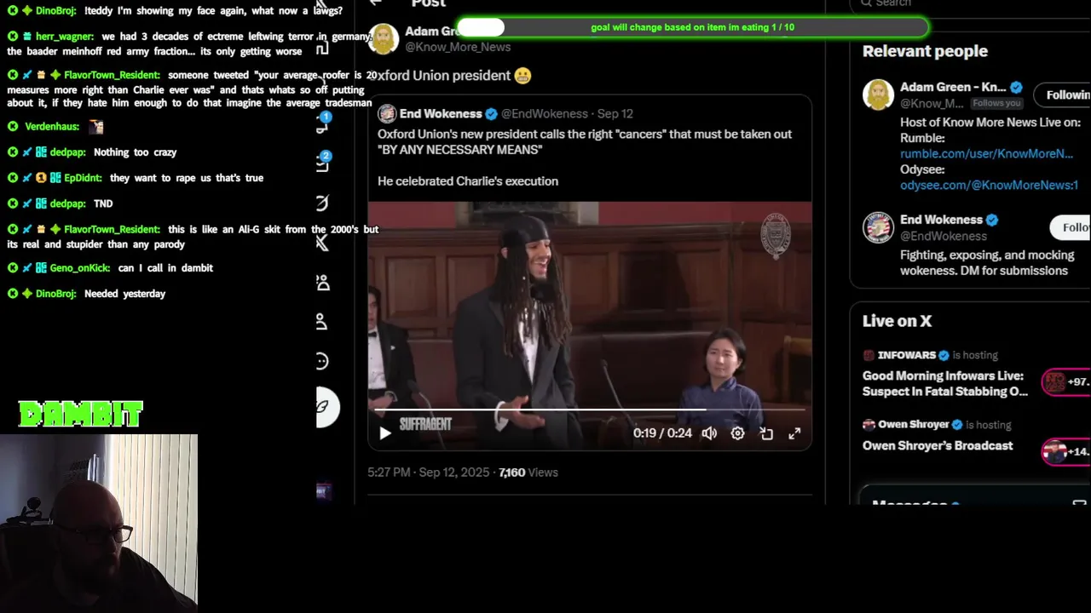Screen dimensions: 1091x613
Task: Click INFOWARS host avatar icon
Action: point(869,355)
